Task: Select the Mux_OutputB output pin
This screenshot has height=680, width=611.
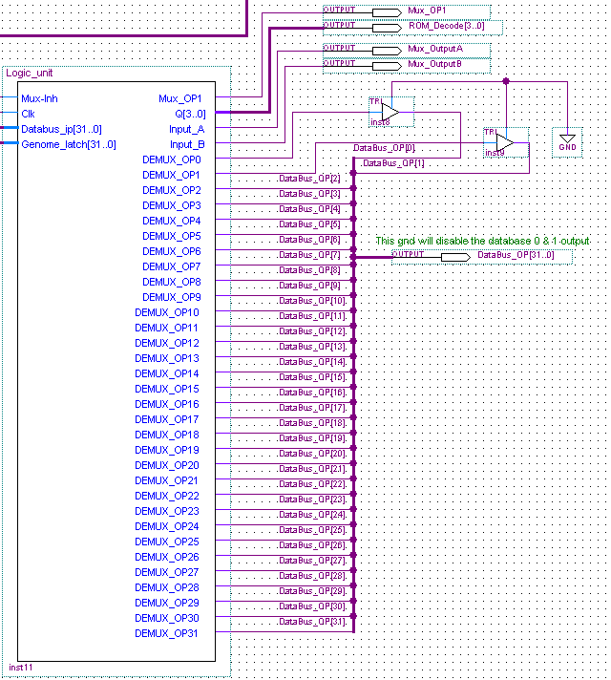Action: (x=387, y=65)
